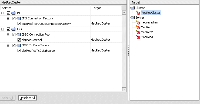This screenshot has height=104, width=200.
Task: Collapse the JDBC tree node
Action: pos(2,29)
